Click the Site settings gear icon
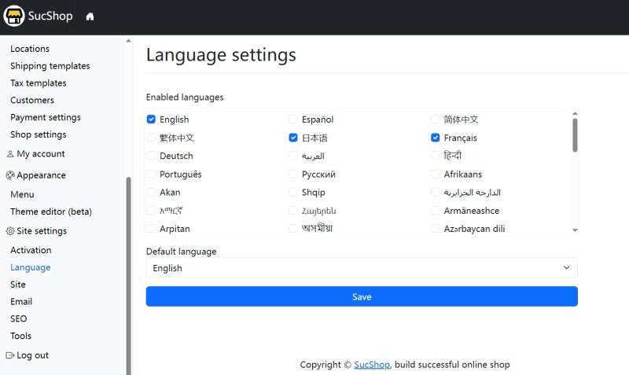The height and width of the screenshot is (375, 629). [10, 231]
